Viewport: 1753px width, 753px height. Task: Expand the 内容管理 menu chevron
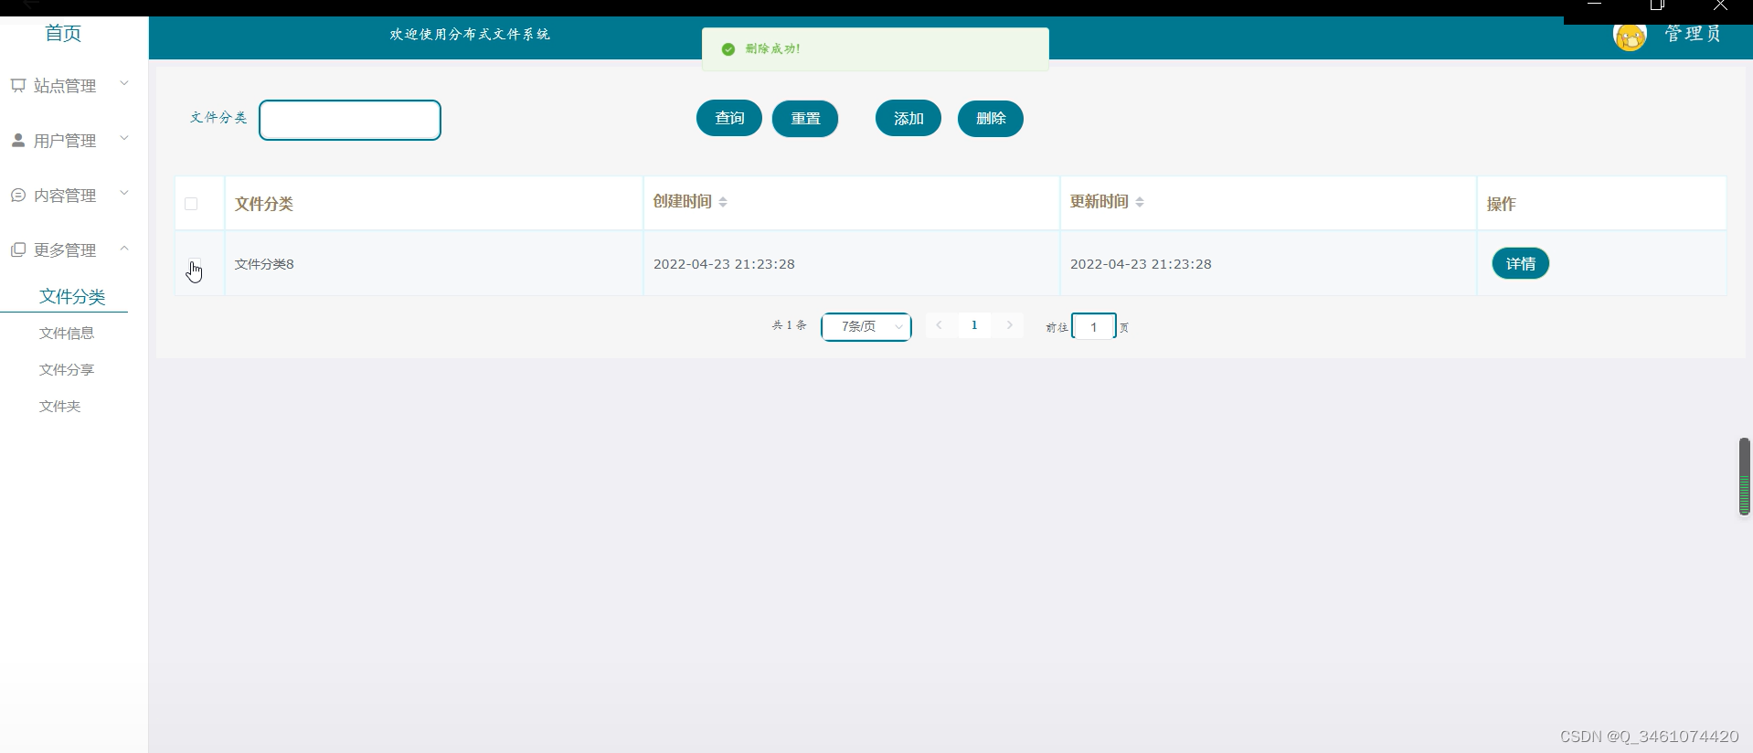click(124, 194)
